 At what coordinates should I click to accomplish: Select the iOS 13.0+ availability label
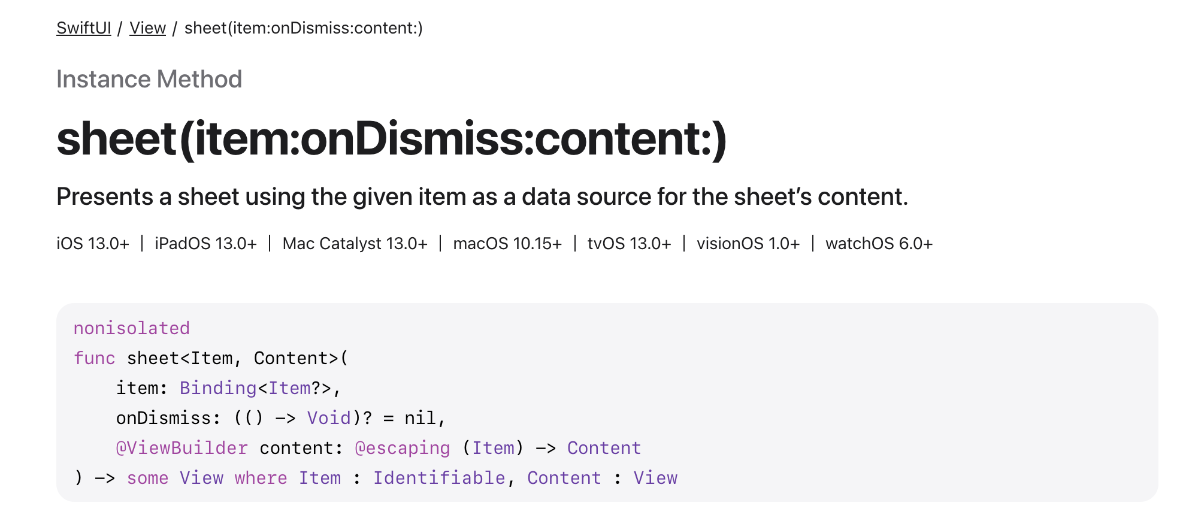(x=93, y=244)
